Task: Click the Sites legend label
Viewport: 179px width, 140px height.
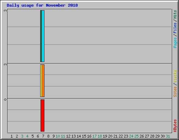Action: point(175,92)
